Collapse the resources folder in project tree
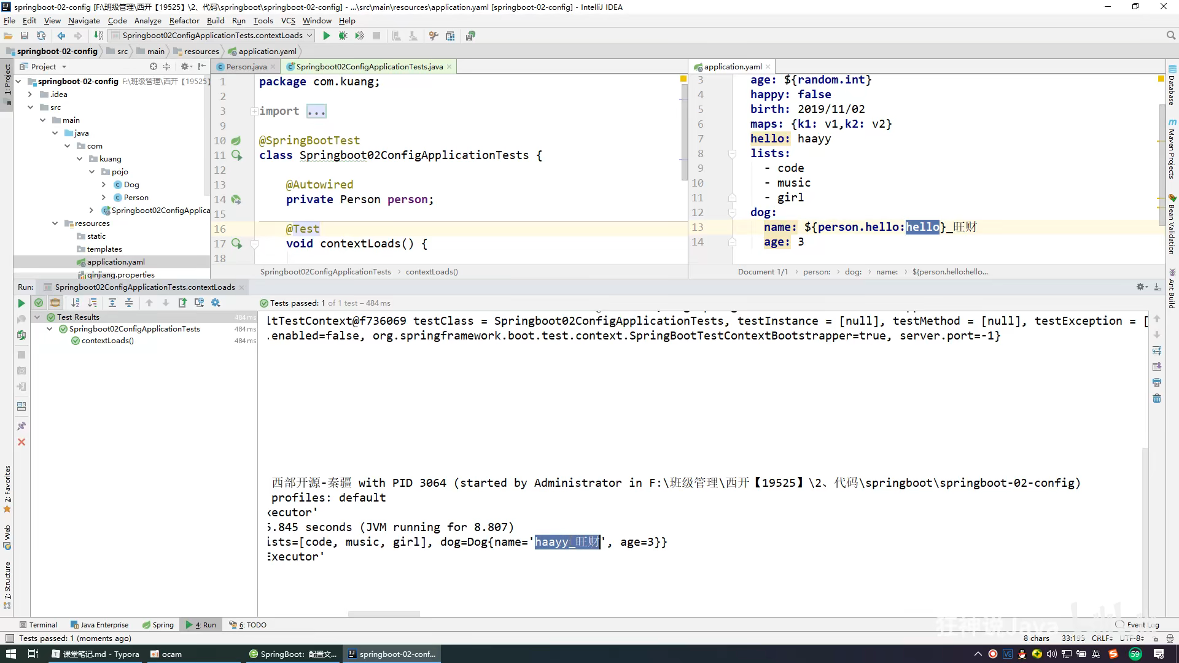The height and width of the screenshot is (663, 1179). pos(55,223)
